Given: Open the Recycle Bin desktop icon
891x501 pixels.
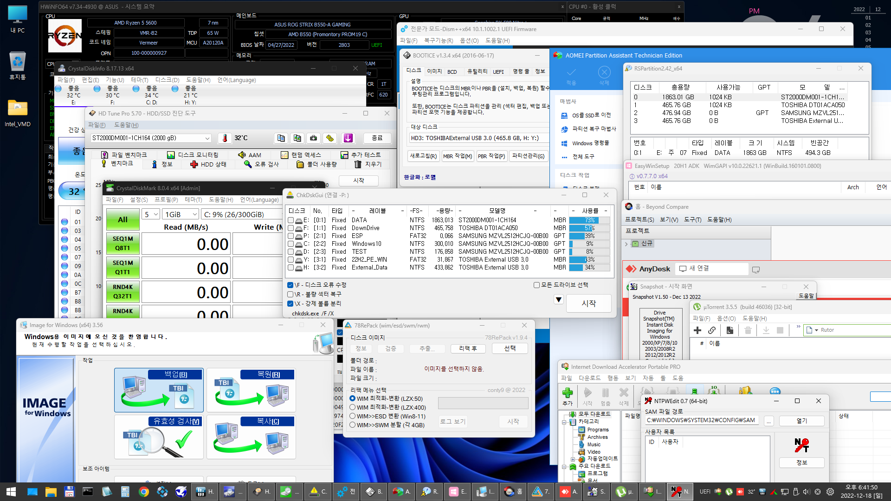Looking at the screenshot, I should click(18, 66).
